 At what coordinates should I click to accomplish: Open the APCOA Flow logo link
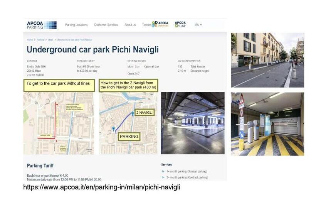(180, 24)
